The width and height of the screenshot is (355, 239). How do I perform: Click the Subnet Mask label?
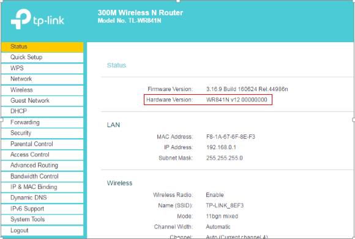tap(176, 158)
